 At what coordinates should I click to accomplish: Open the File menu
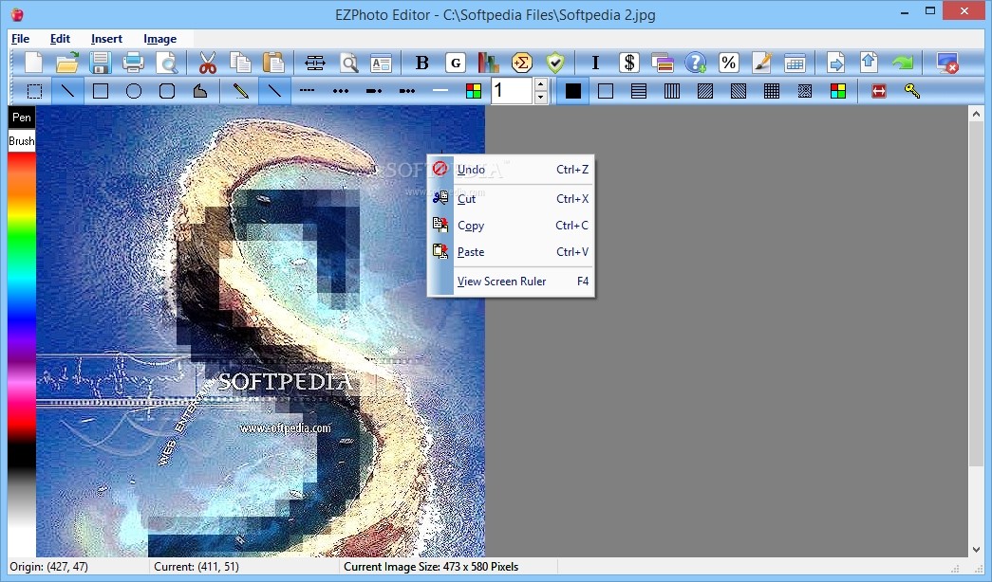[x=20, y=39]
